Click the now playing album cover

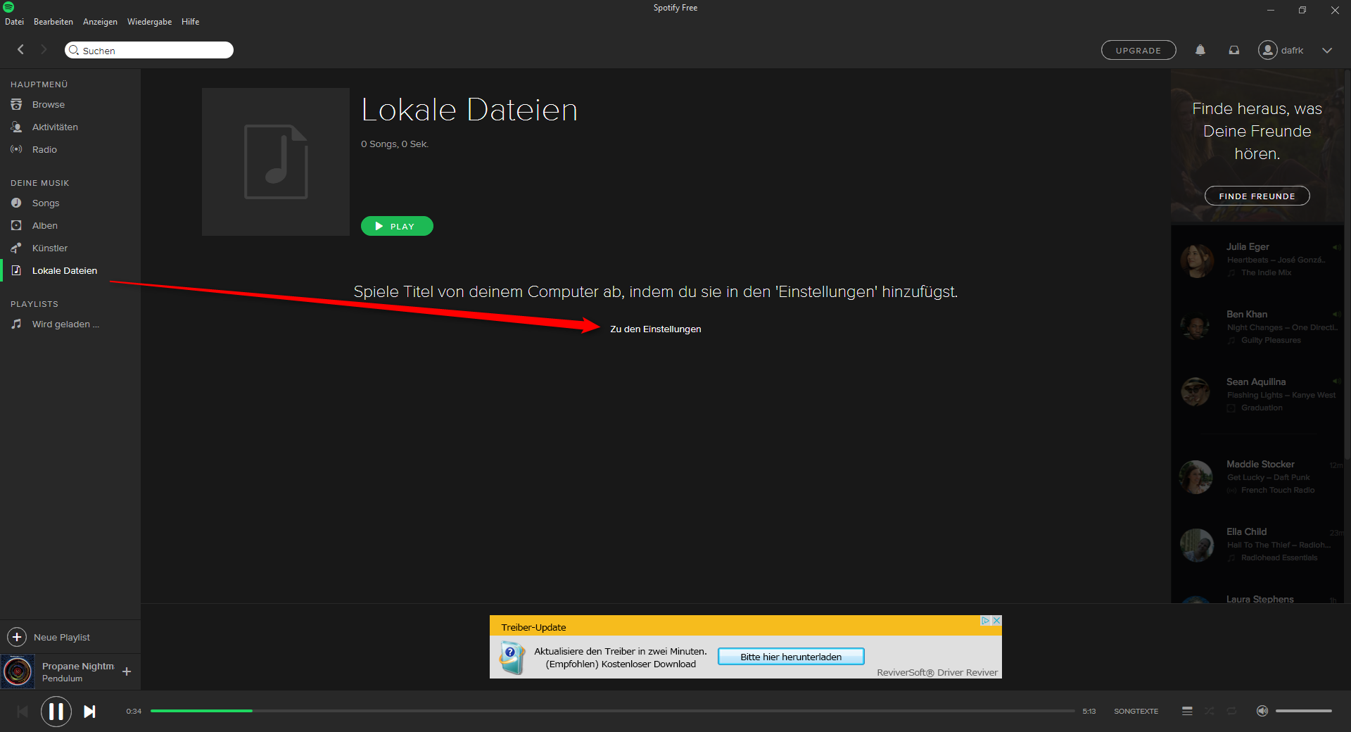pyautogui.click(x=18, y=671)
